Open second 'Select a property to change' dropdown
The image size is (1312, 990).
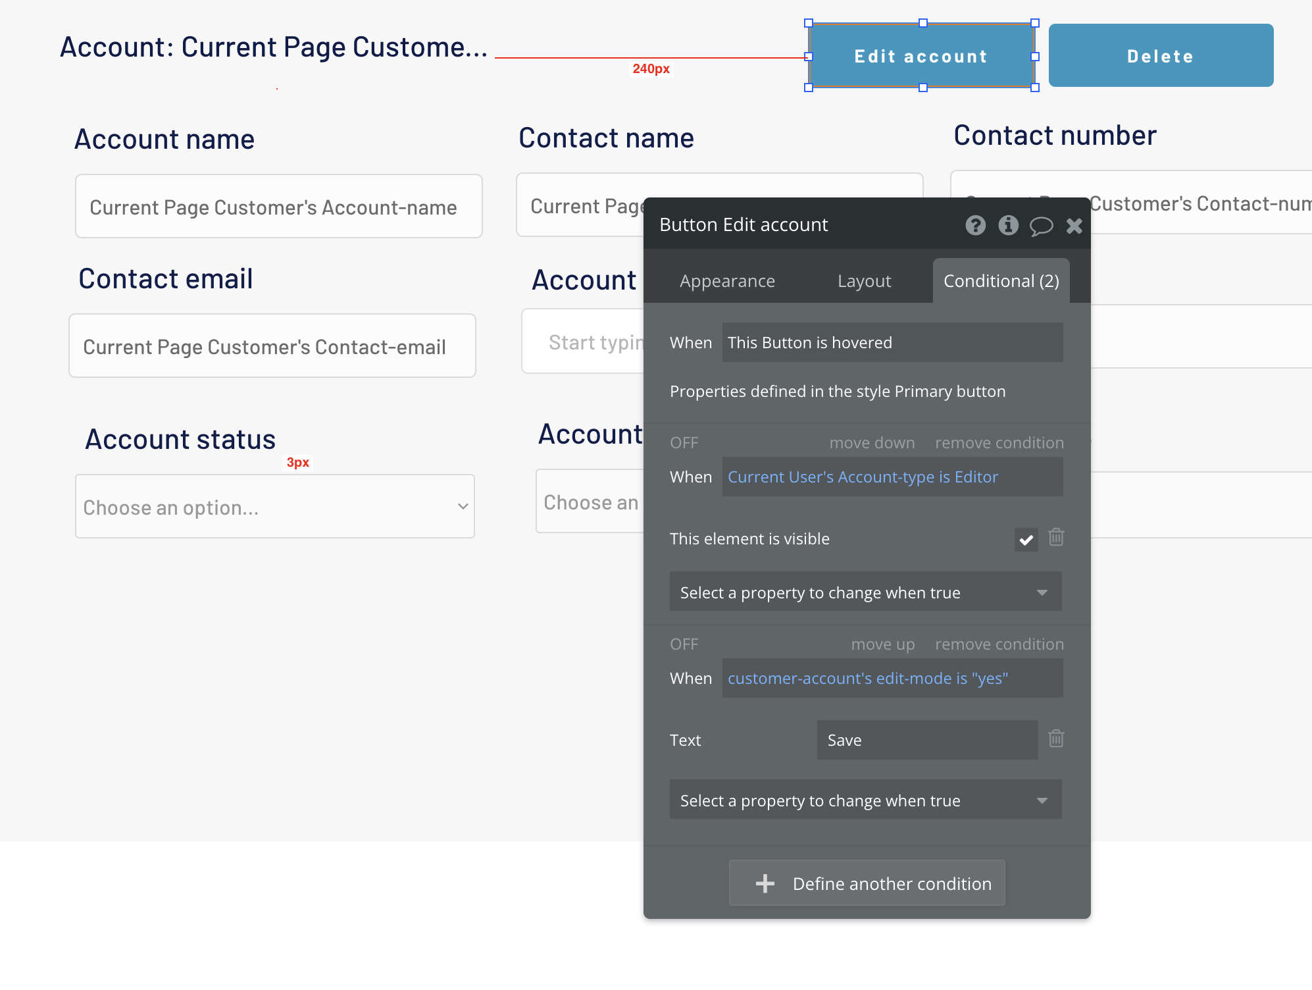[x=865, y=800]
